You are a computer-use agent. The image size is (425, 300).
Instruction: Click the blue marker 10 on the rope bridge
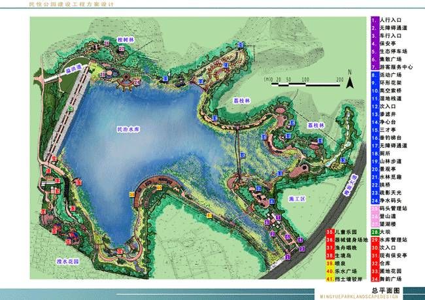[243, 156]
